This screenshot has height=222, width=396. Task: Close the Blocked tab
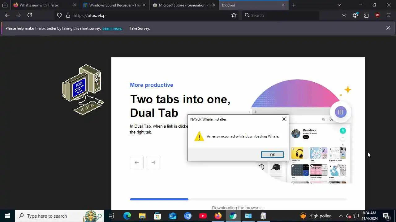(x=283, y=5)
